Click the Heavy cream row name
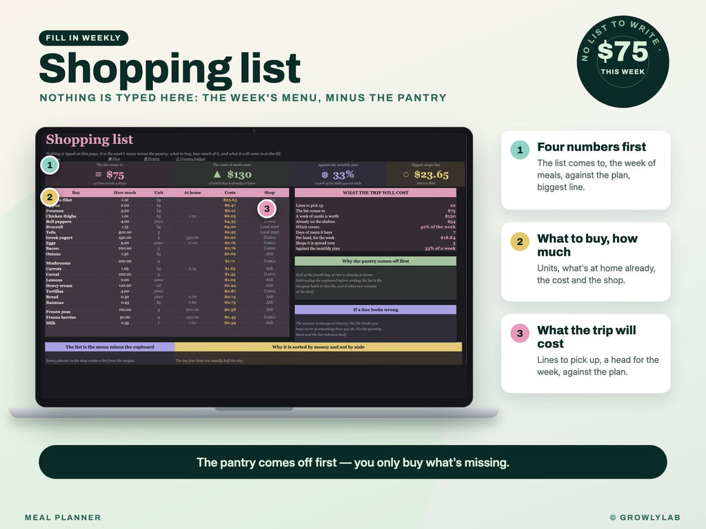Viewport: 706px width, 529px height. [x=59, y=286]
